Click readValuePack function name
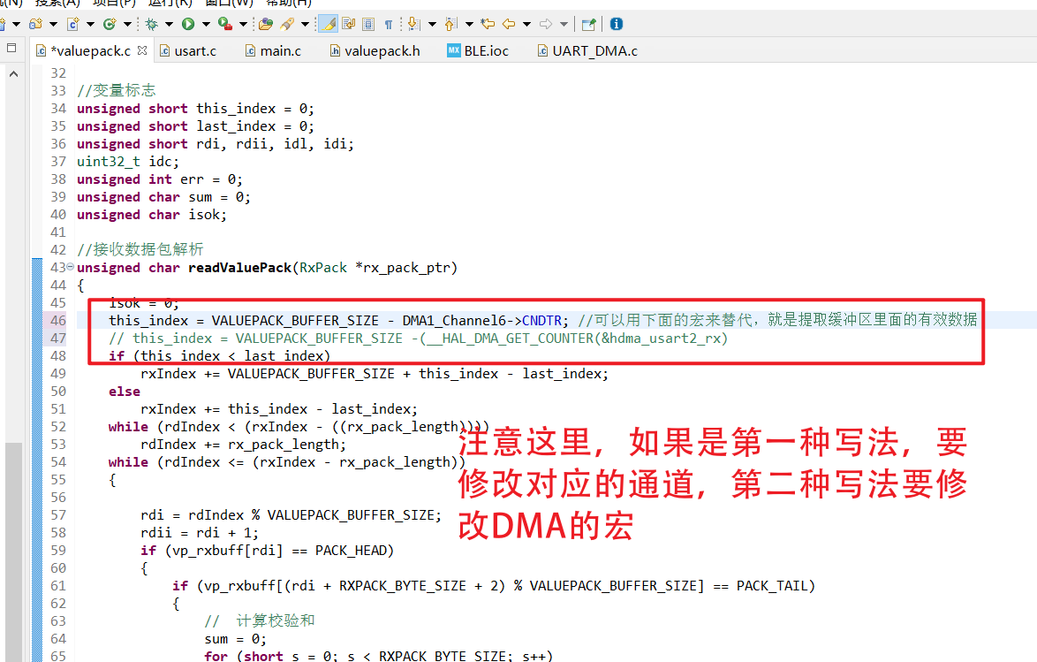 click(x=239, y=268)
